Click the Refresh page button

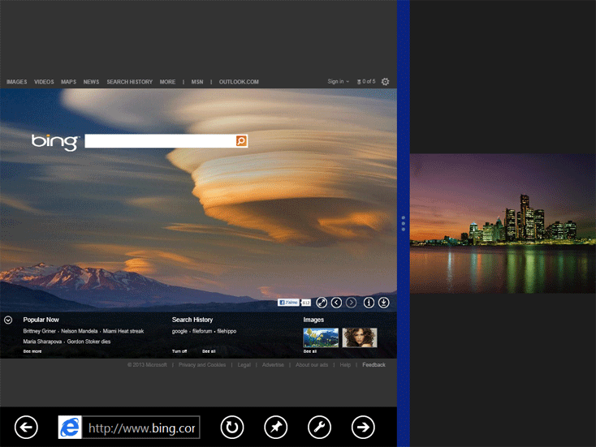click(x=232, y=427)
